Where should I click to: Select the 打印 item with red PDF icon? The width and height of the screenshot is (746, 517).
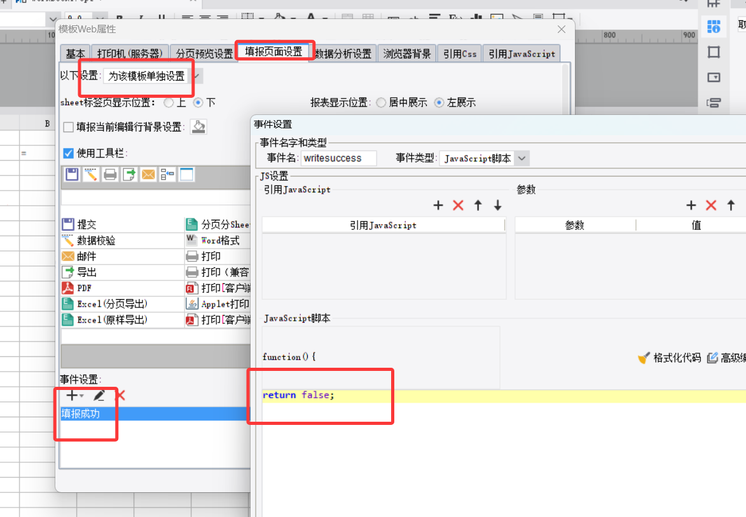[x=218, y=320]
